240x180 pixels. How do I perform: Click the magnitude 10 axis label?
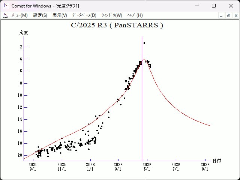20,95
